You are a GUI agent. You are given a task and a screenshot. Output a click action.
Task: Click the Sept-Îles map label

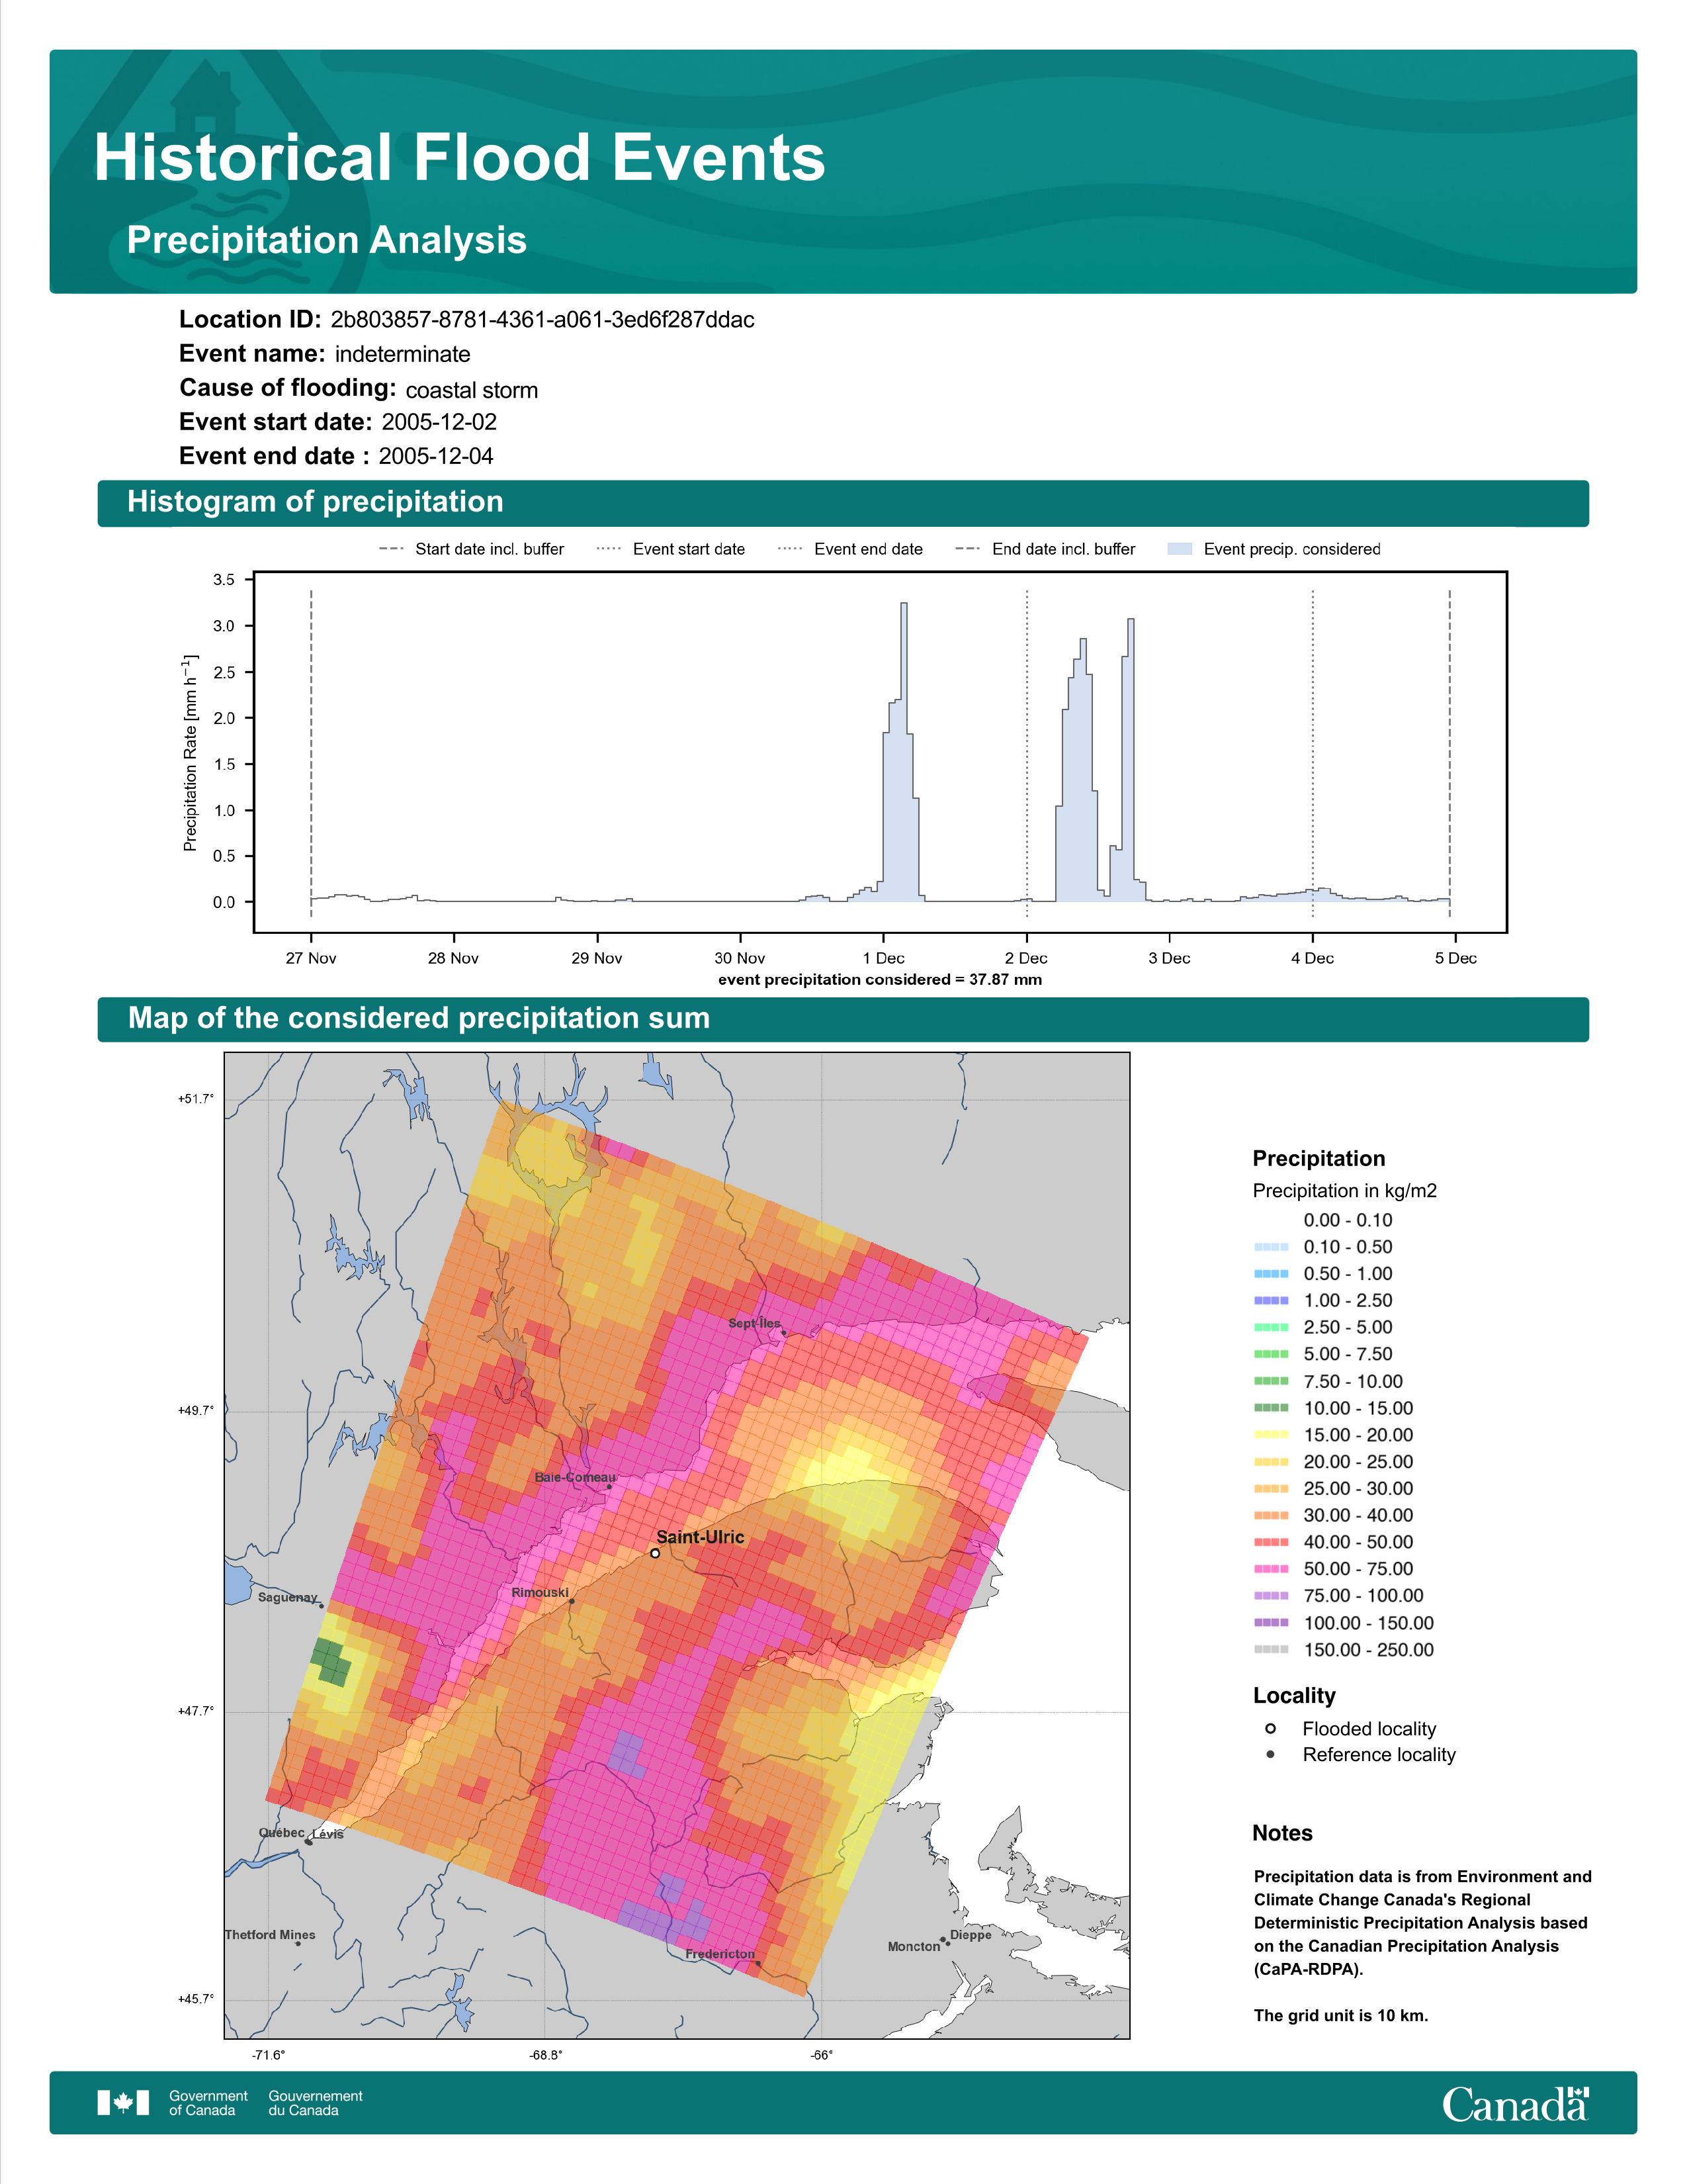755,1323
